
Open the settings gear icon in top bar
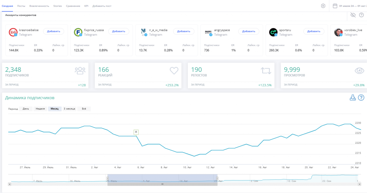pyautogui.click(x=323, y=6)
